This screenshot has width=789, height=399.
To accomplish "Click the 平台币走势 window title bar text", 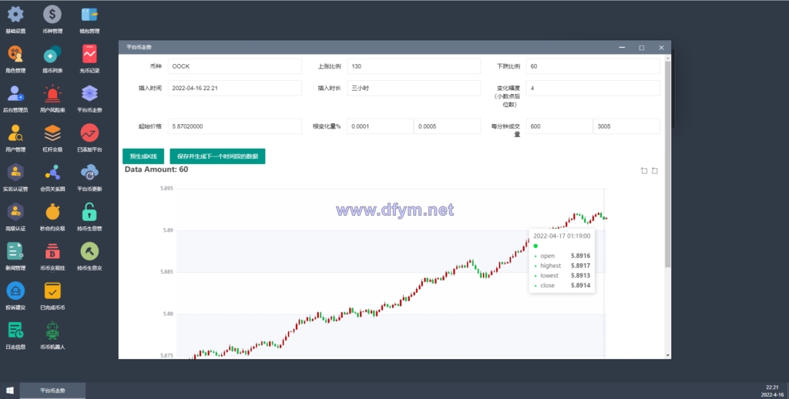I will coord(139,47).
